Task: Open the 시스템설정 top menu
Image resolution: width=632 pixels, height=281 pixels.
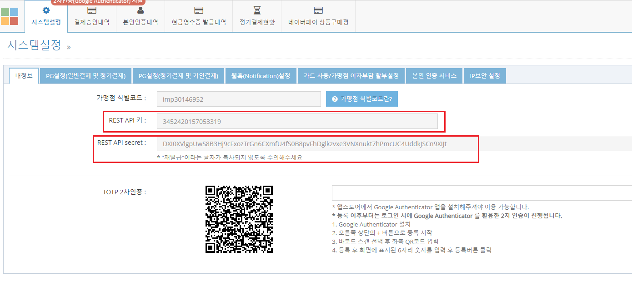Action: click(x=46, y=16)
